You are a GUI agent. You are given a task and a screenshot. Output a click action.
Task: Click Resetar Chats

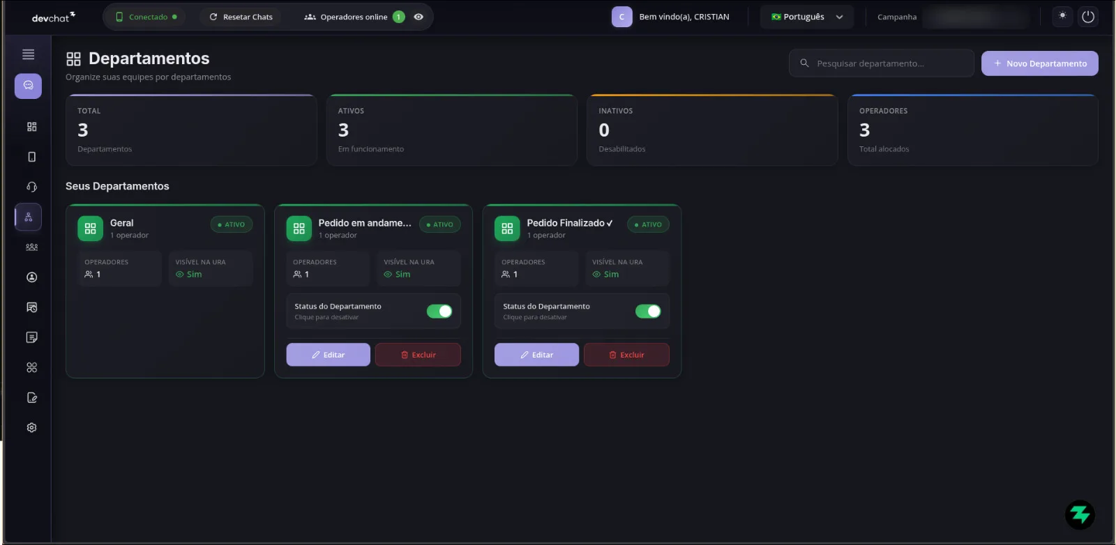tap(241, 17)
